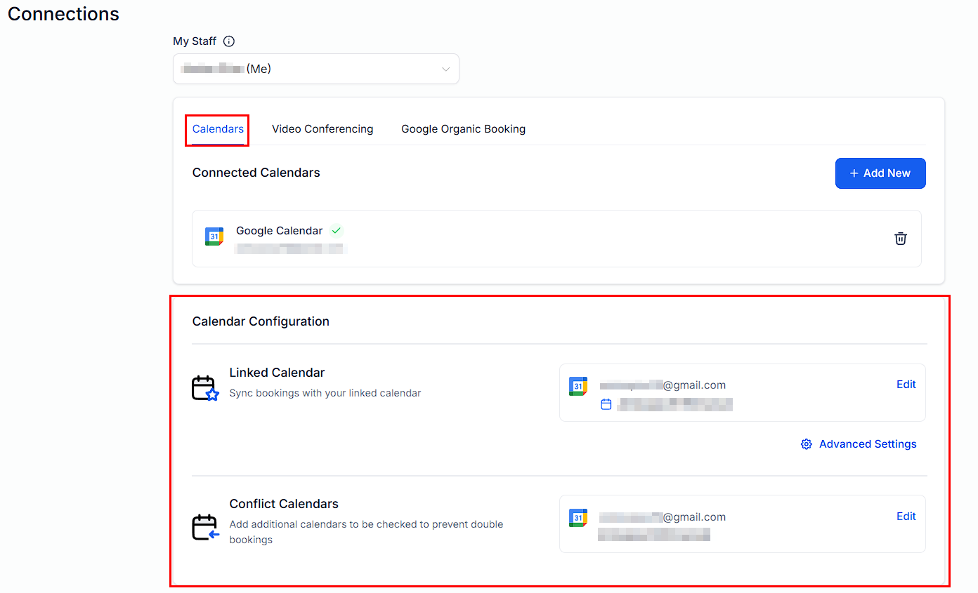Screen dimensions: 978x593
Task: Edit the Linked Calendar
Action: click(x=906, y=384)
